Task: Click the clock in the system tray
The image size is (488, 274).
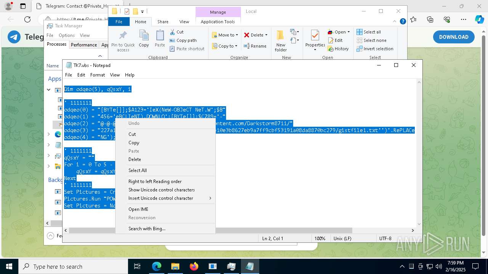Action: coord(456,266)
